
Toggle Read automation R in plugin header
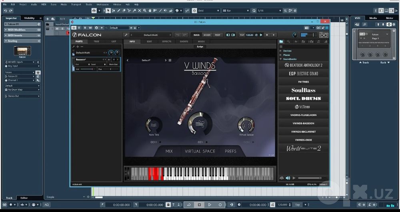tap(85, 28)
